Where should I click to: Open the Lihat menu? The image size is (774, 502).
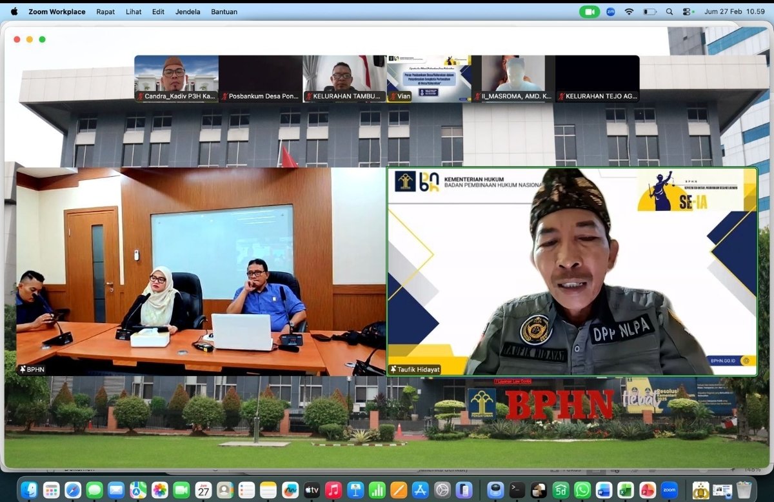[x=134, y=12]
